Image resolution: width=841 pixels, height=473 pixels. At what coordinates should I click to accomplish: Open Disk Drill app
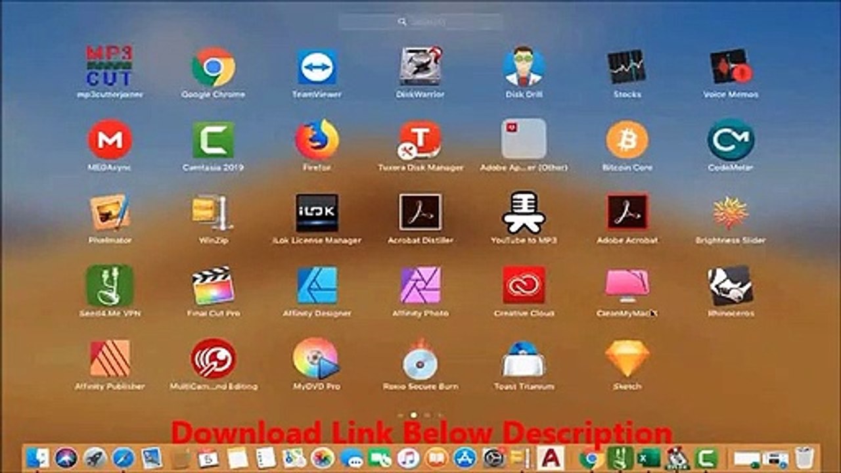point(524,66)
